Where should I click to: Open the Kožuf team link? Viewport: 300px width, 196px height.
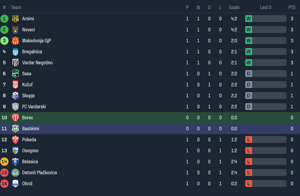(27, 85)
